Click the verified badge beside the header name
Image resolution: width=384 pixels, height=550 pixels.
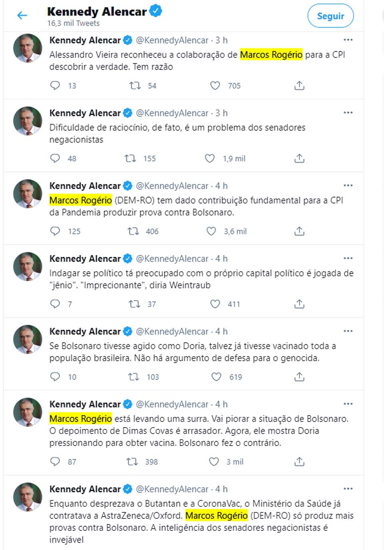click(156, 11)
